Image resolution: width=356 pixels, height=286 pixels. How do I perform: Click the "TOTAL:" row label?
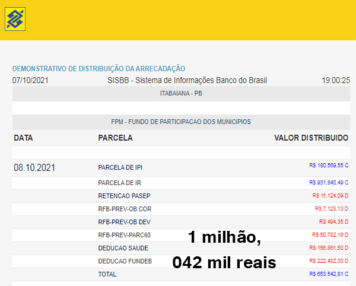point(108,274)
